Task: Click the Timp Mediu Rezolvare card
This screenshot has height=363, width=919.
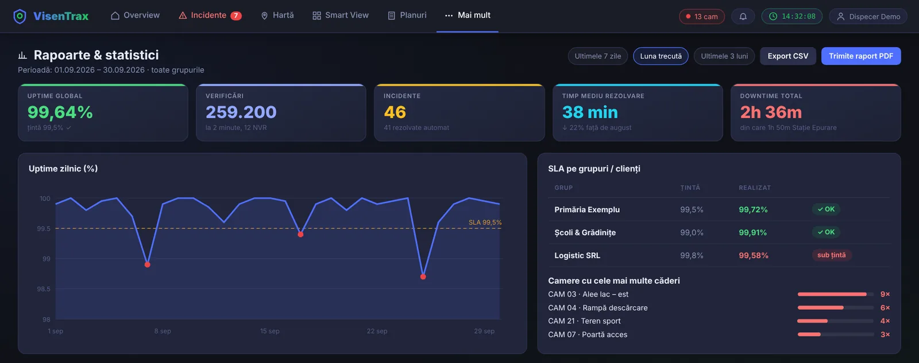Action: tap(638, 112)
